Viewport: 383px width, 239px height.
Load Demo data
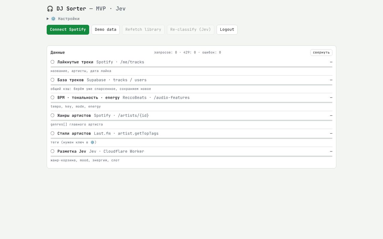(106, 30)
